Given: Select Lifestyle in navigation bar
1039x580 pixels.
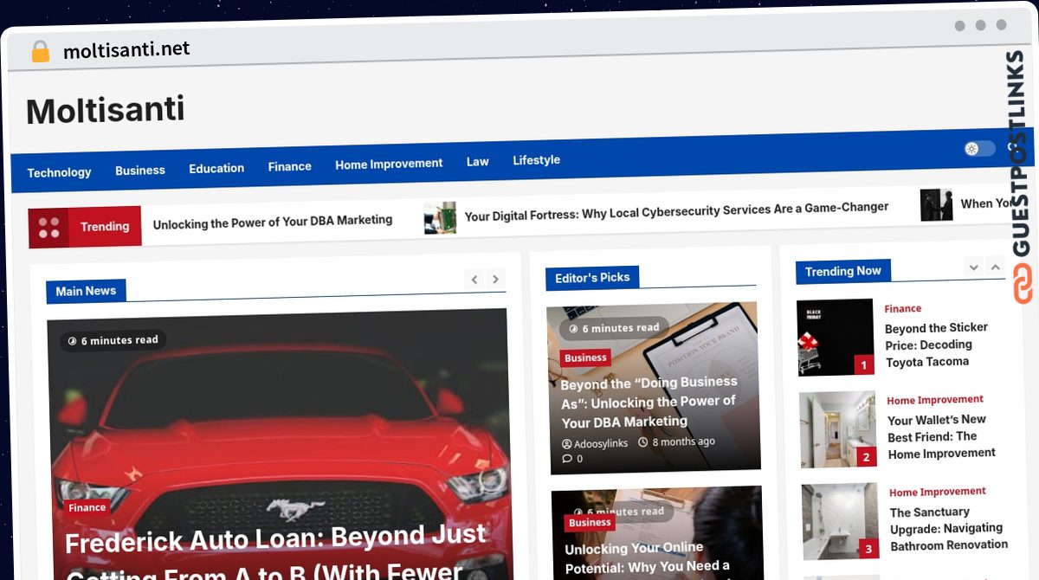Looking at the screenshot, I should pyautogui.click(x=536, y=160).
